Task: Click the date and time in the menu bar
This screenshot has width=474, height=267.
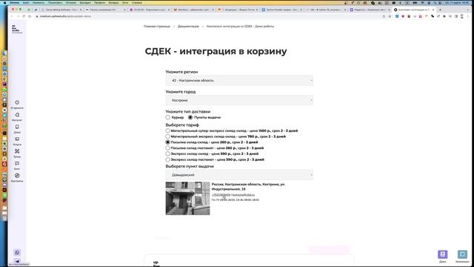Action: click(x=457, y=3)
